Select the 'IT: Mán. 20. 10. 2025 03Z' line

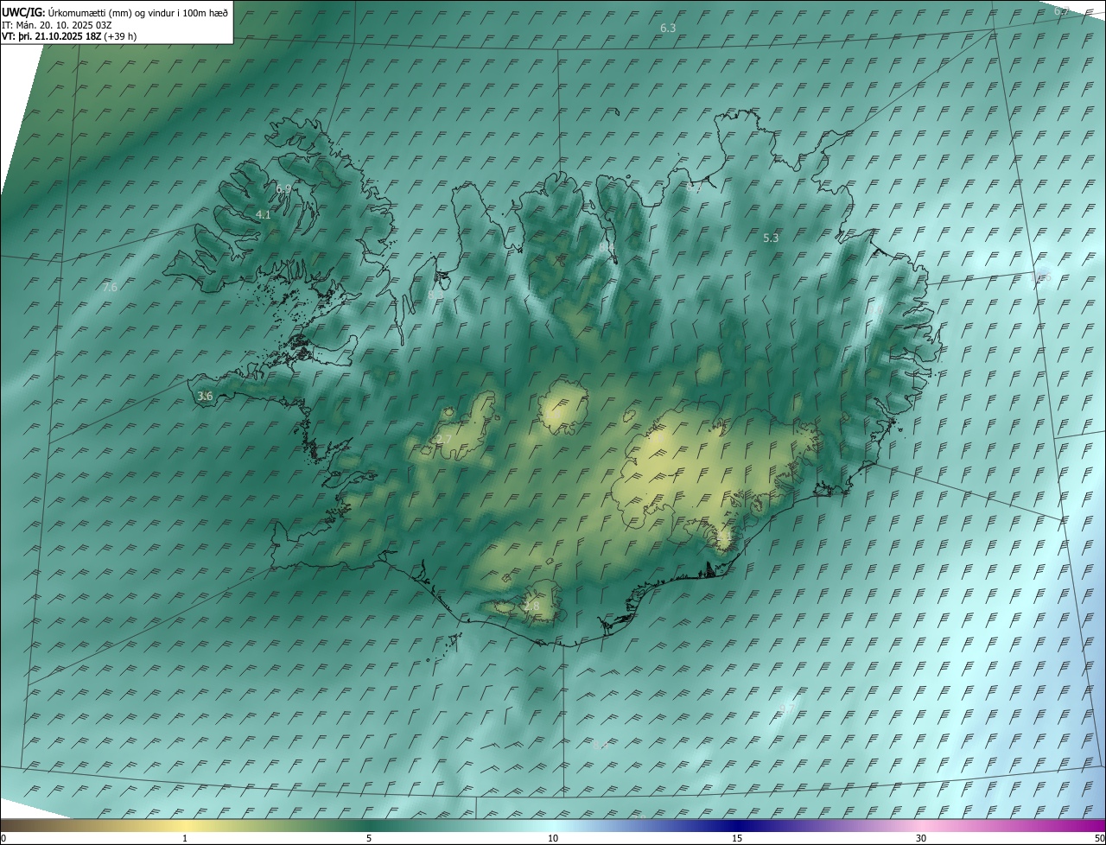pyautogui.click(x=57, y=25)
